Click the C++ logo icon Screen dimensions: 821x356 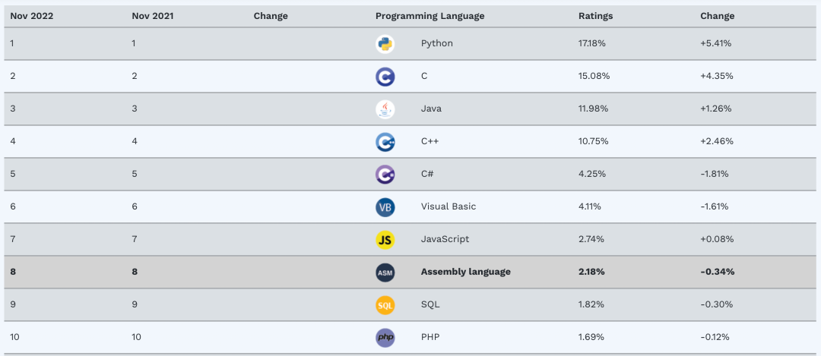click(385, 142)
